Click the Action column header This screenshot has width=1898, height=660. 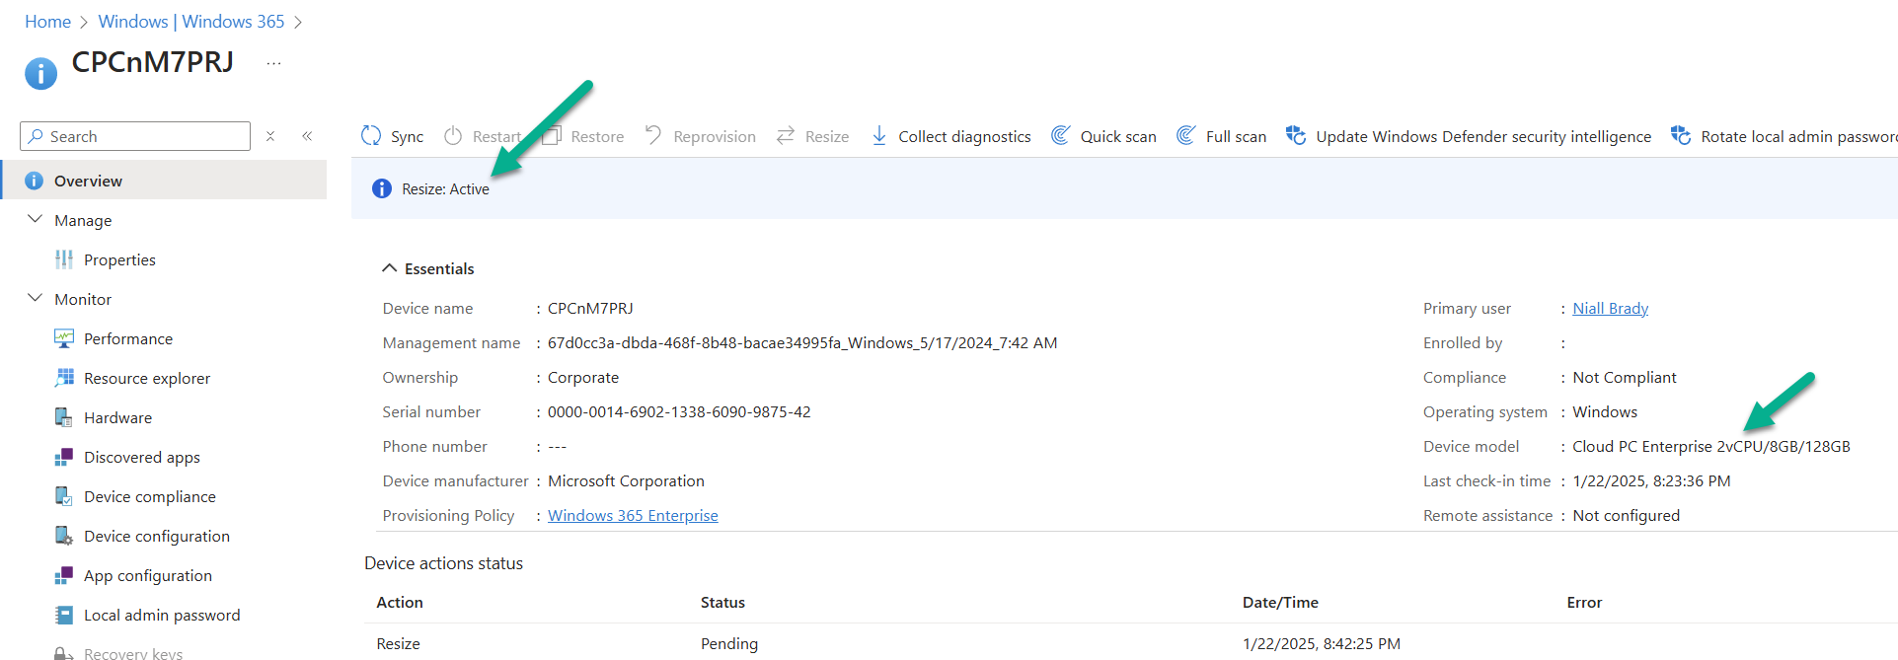(400, 602)
